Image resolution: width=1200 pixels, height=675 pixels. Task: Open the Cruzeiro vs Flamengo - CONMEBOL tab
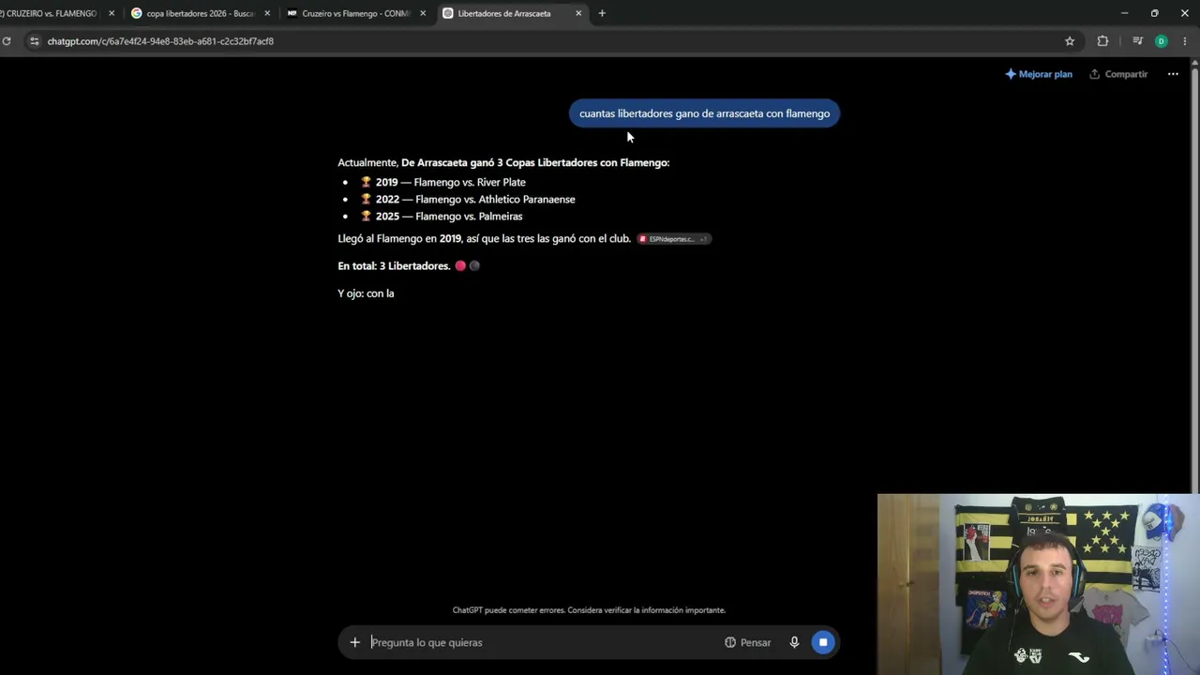point(356,13)
